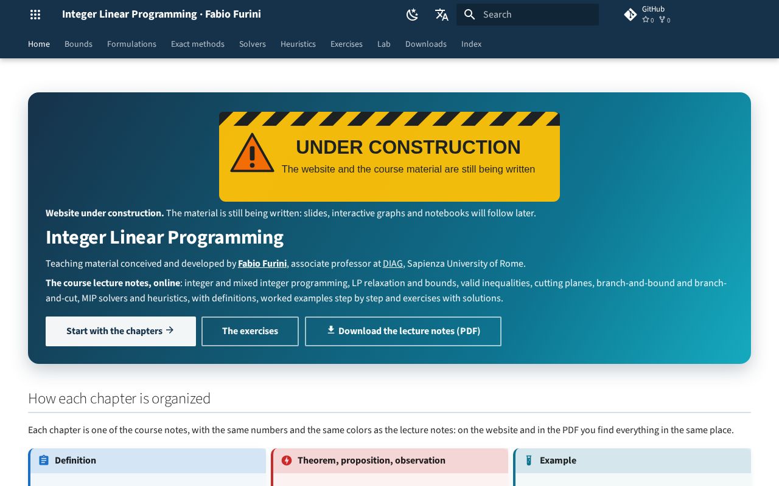The width and height of the screenshot is (779, 486).
Task: Click 'Theorem, proposition, observation' card title
Action: click(x=371, y=460)
